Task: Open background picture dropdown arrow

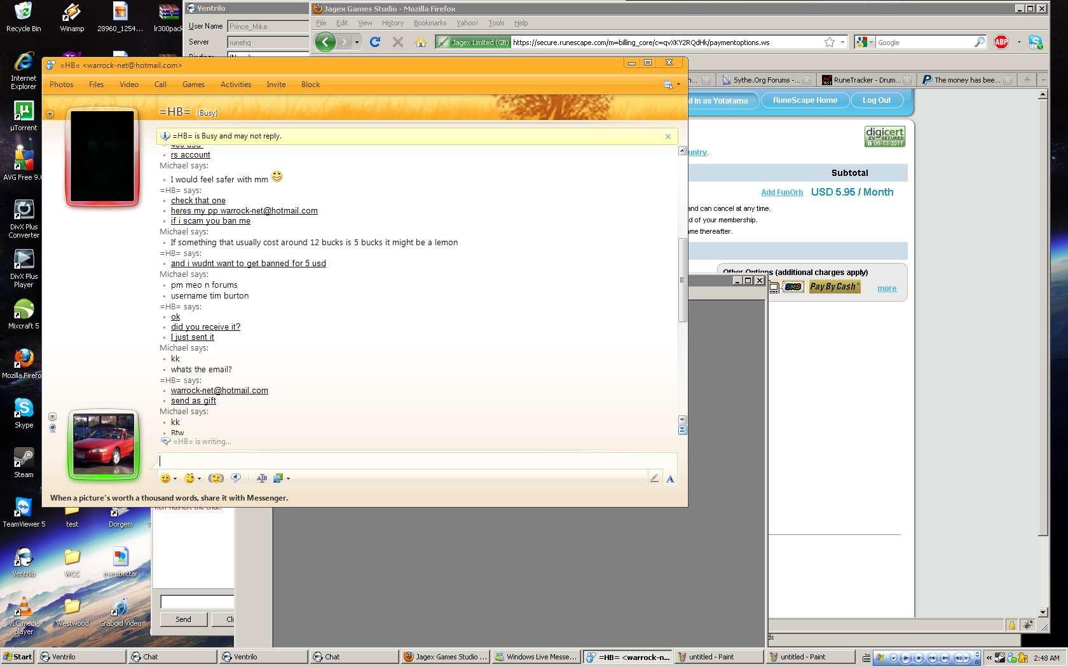Action: pyautogui.click(x=288, y=479)
